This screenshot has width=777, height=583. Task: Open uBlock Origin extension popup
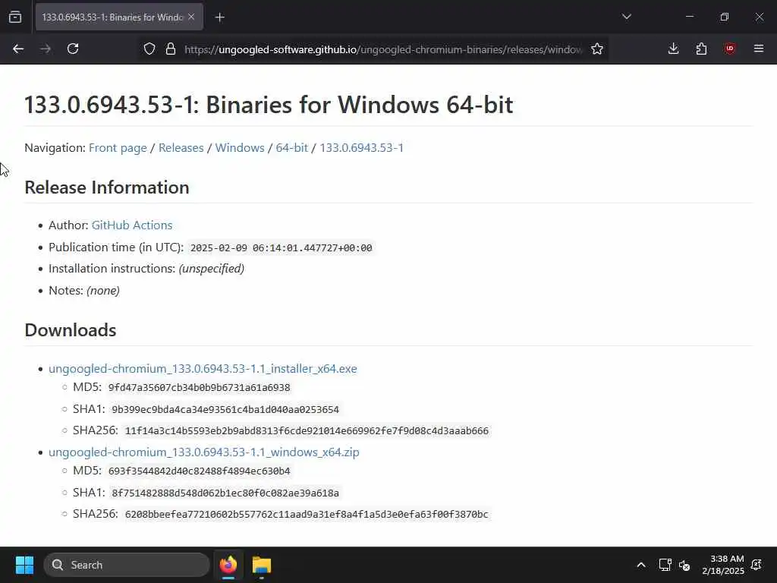click(x=729, y=49)
